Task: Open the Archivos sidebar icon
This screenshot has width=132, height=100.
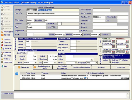Action: 2,59
